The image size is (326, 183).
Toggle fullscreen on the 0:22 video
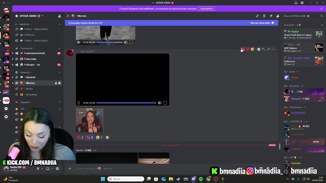coord(131,42)
